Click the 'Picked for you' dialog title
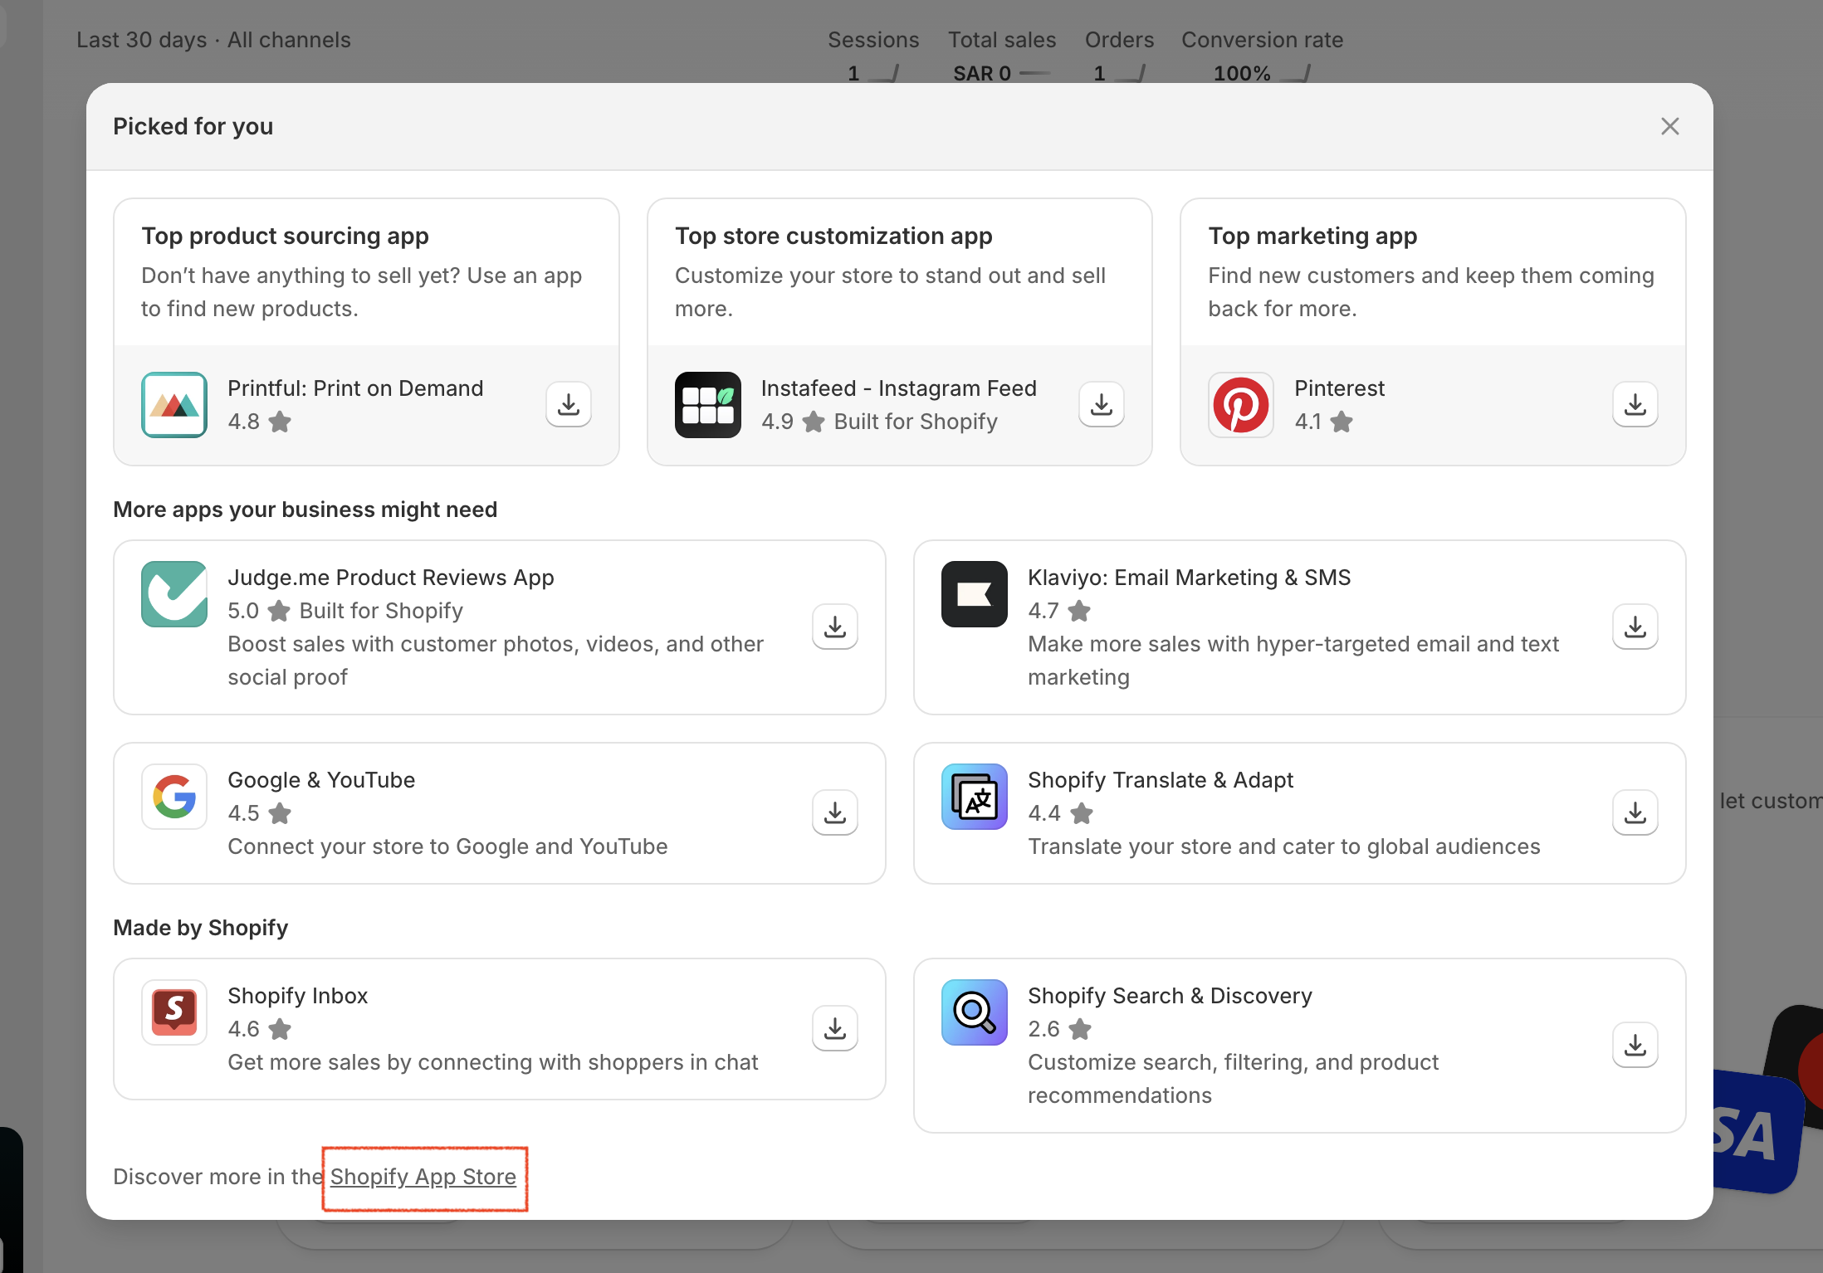 [193, 126]
